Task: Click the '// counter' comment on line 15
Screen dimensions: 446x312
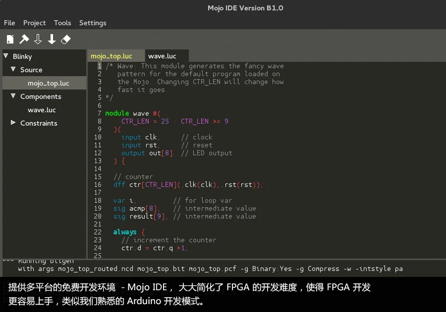Action: tap(133, 177)
